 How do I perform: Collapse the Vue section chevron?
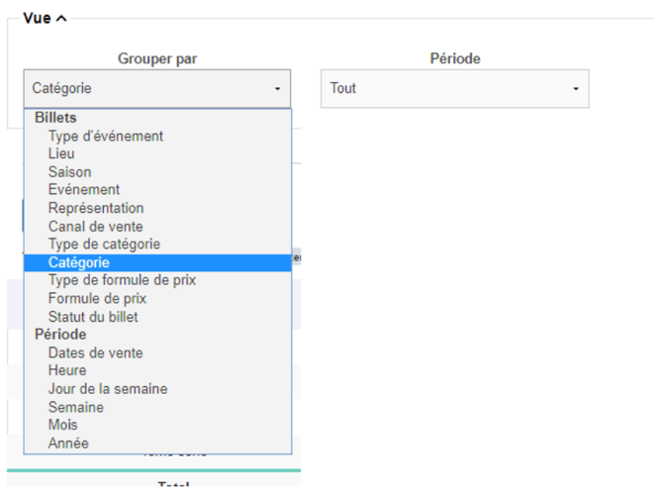[x=61, y=19]
